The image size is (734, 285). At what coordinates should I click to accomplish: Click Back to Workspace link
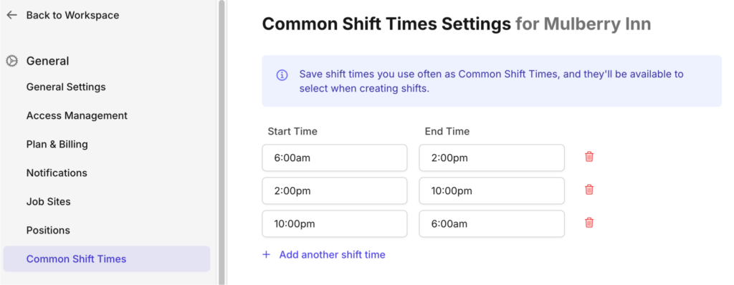(72, 15)
